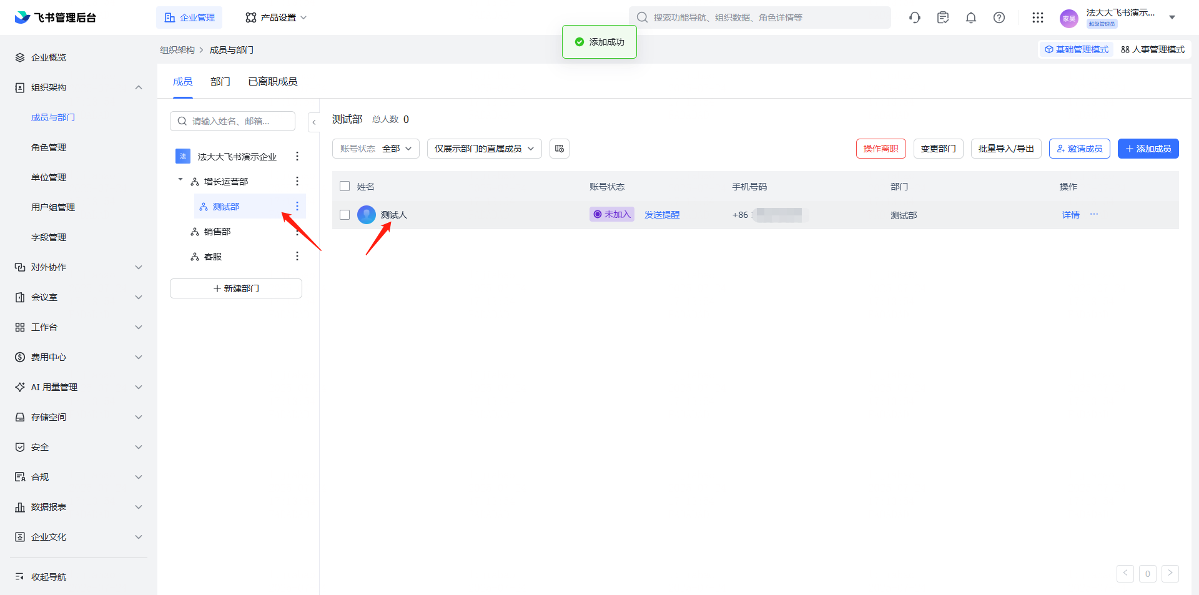Open more options for 测试部 department
Image resolution: width=1199 pixels, height=595 pixels.
coord(297,207)
